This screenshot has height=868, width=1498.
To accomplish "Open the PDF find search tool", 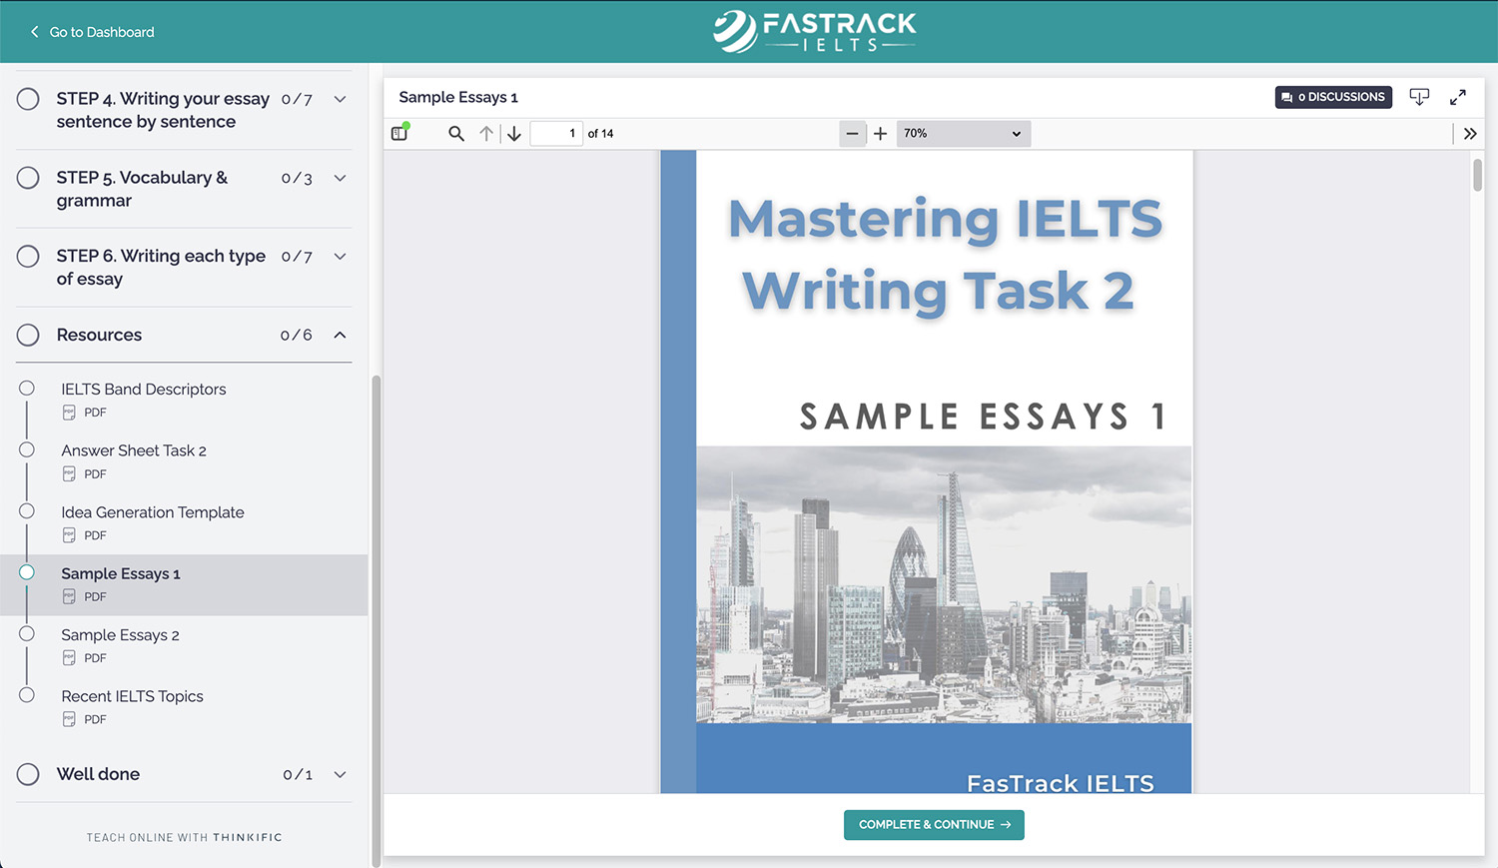I will (456, 133).
